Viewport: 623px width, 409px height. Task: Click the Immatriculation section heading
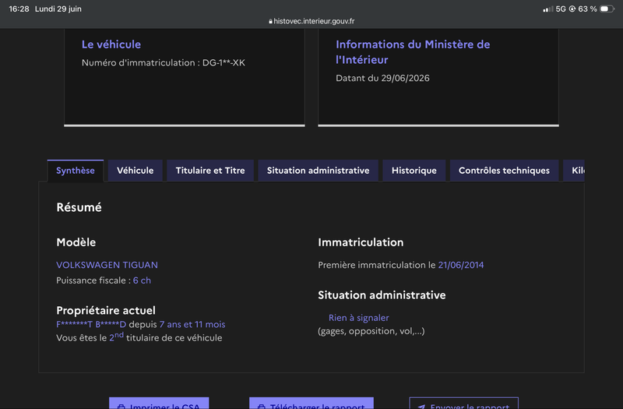click(x=361, y=242)
